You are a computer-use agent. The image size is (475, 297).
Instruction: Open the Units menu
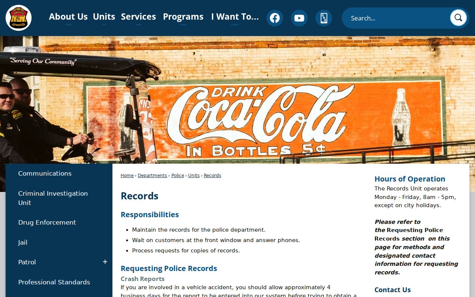(x=104, y=17)
